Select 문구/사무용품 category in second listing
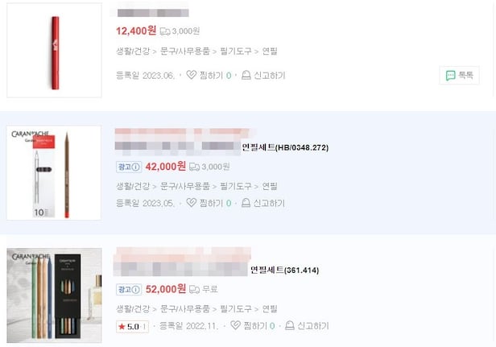 [x=185, y=186]
